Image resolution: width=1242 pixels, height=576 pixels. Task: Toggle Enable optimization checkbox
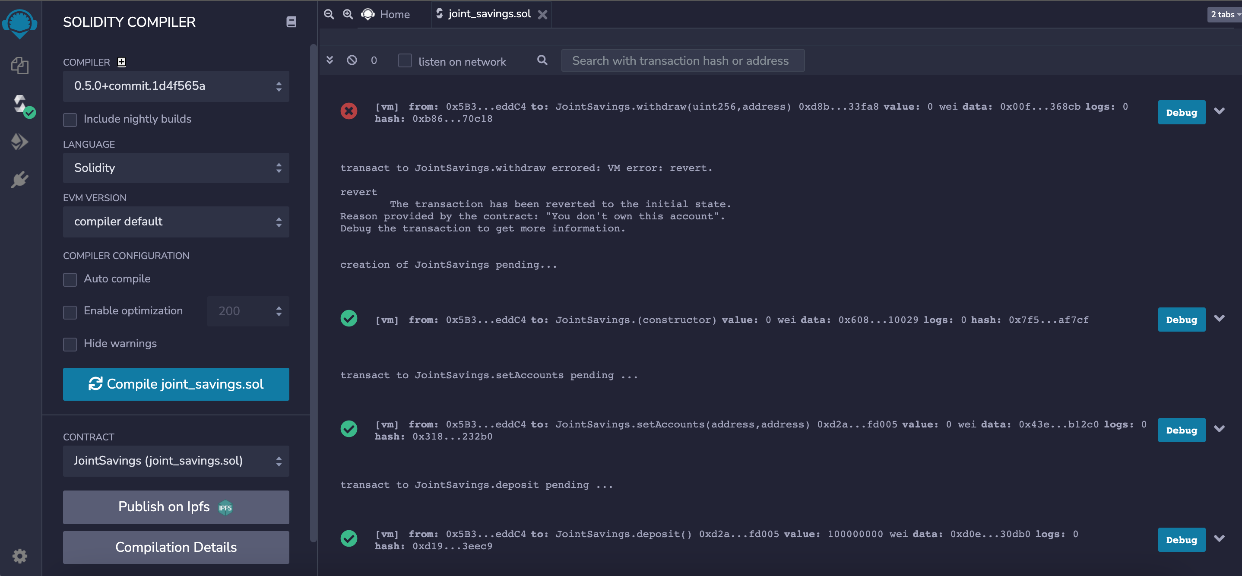(70, 312)
